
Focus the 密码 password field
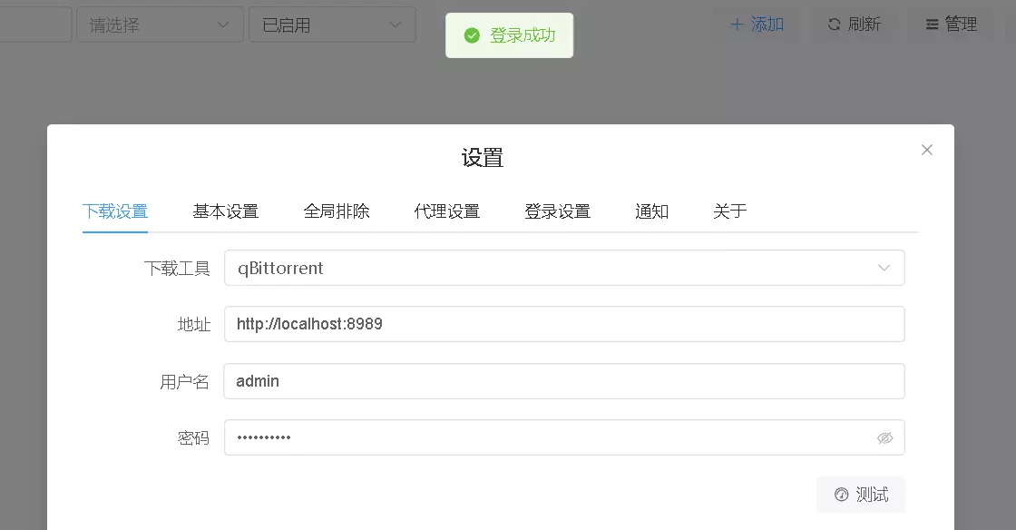click(x=564, y=437)
